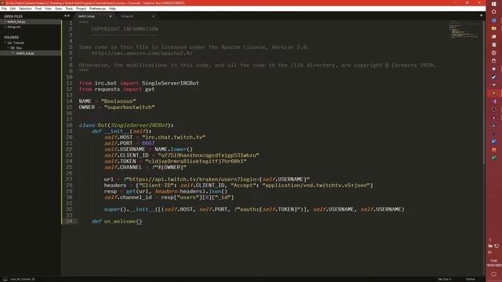Image resolution: width=502 pixels, height=282 pixels.
Task: Click the editor vertical scrollbar
Action: point(484,92)
